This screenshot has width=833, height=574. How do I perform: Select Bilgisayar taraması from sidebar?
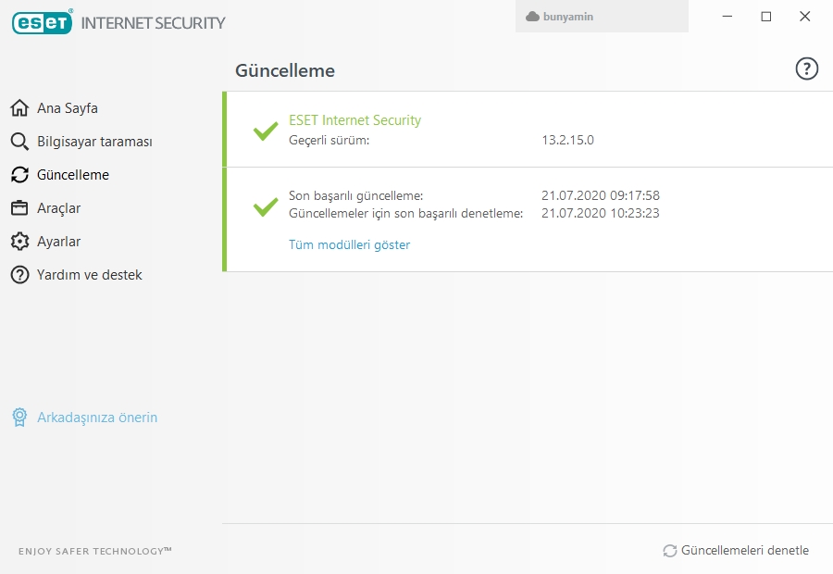coord(94,142)
